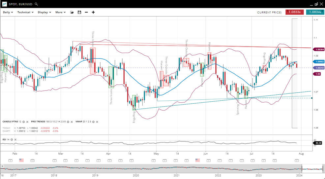Open the Display options dropdown
Image resolution: width=325 pixels, height=179 pixels.
pos(44,12)
